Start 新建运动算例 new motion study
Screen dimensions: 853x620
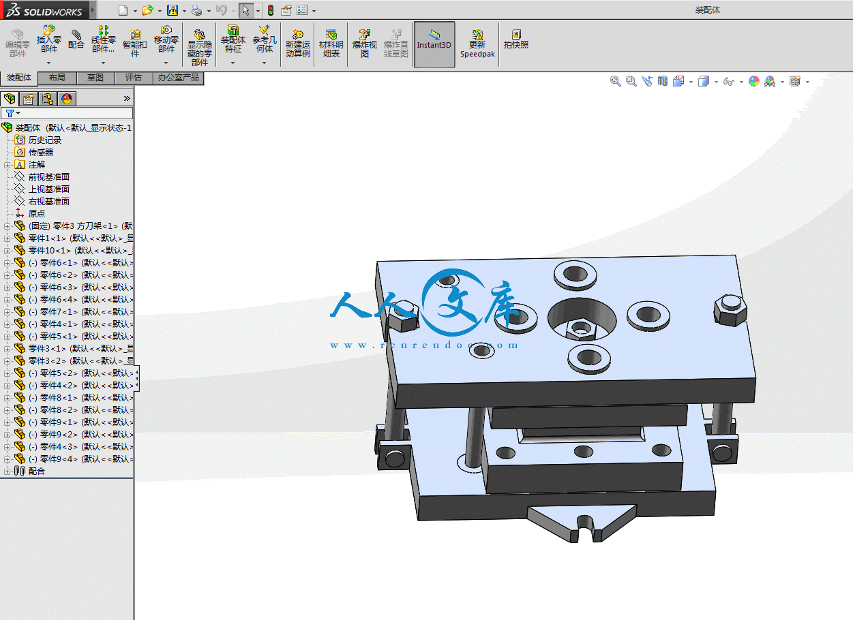(x=298, y=43)
